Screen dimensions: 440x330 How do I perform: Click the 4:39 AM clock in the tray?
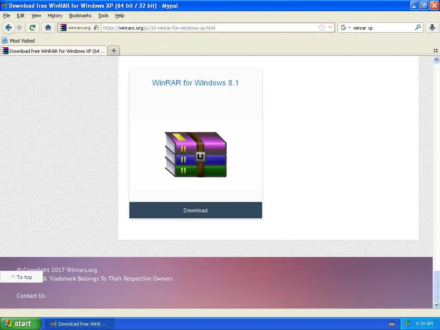pos(424,324)
